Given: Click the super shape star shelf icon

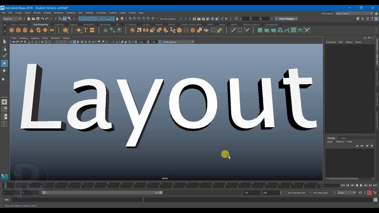Looking at the screenshot, I should (x=78, y=30).
